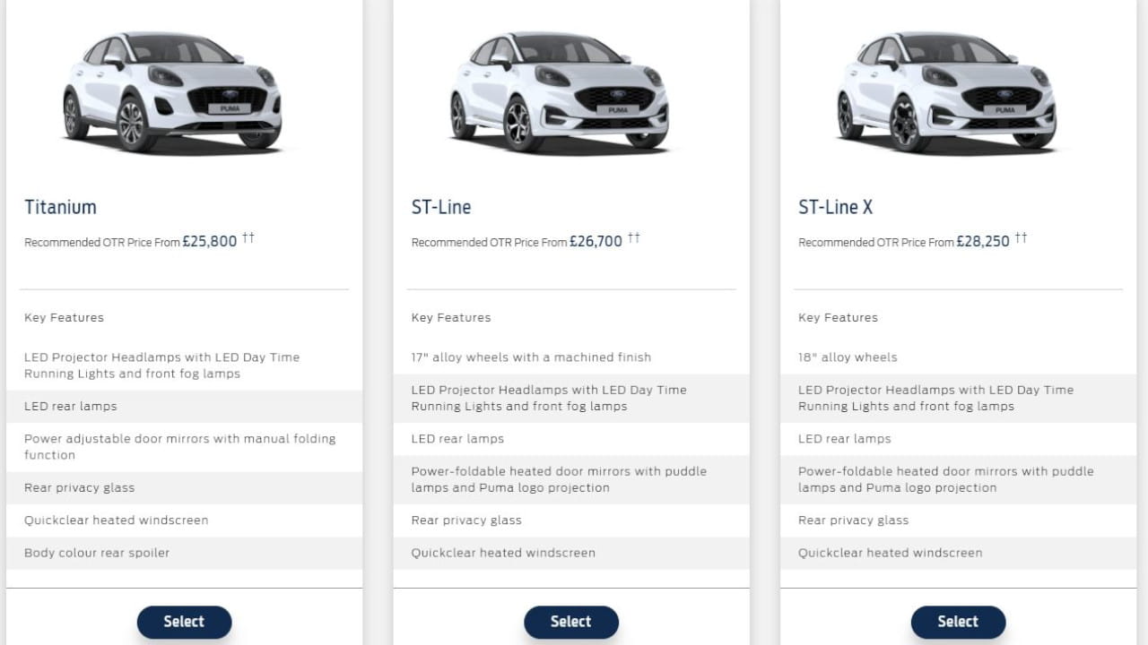
Task: Click the 18" alloy wheels feature row
Action: tap(848, 357)
